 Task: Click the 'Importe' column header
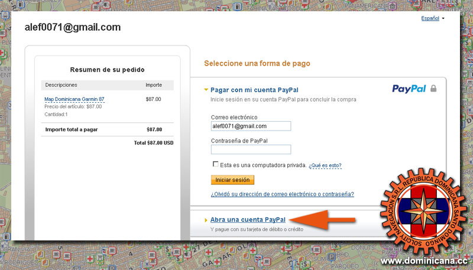coord(154,85)
